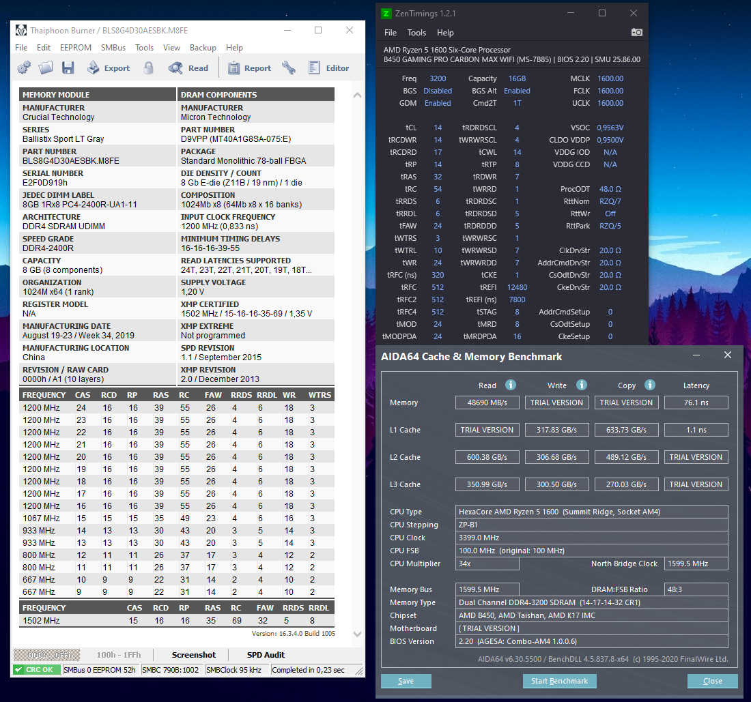Click the BGS Disabled value

point(437,91)
